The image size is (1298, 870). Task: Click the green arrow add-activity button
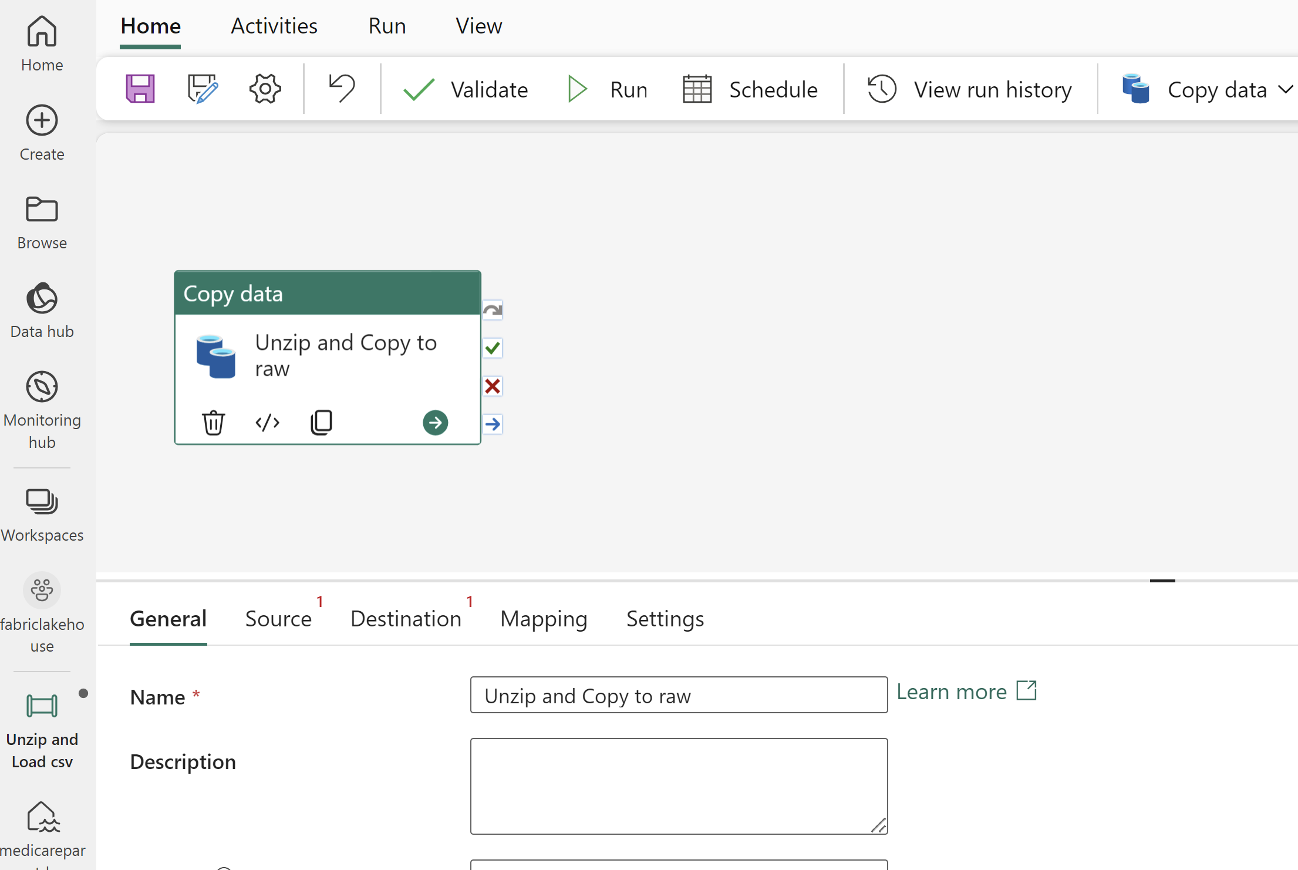[x=435, y=422]
